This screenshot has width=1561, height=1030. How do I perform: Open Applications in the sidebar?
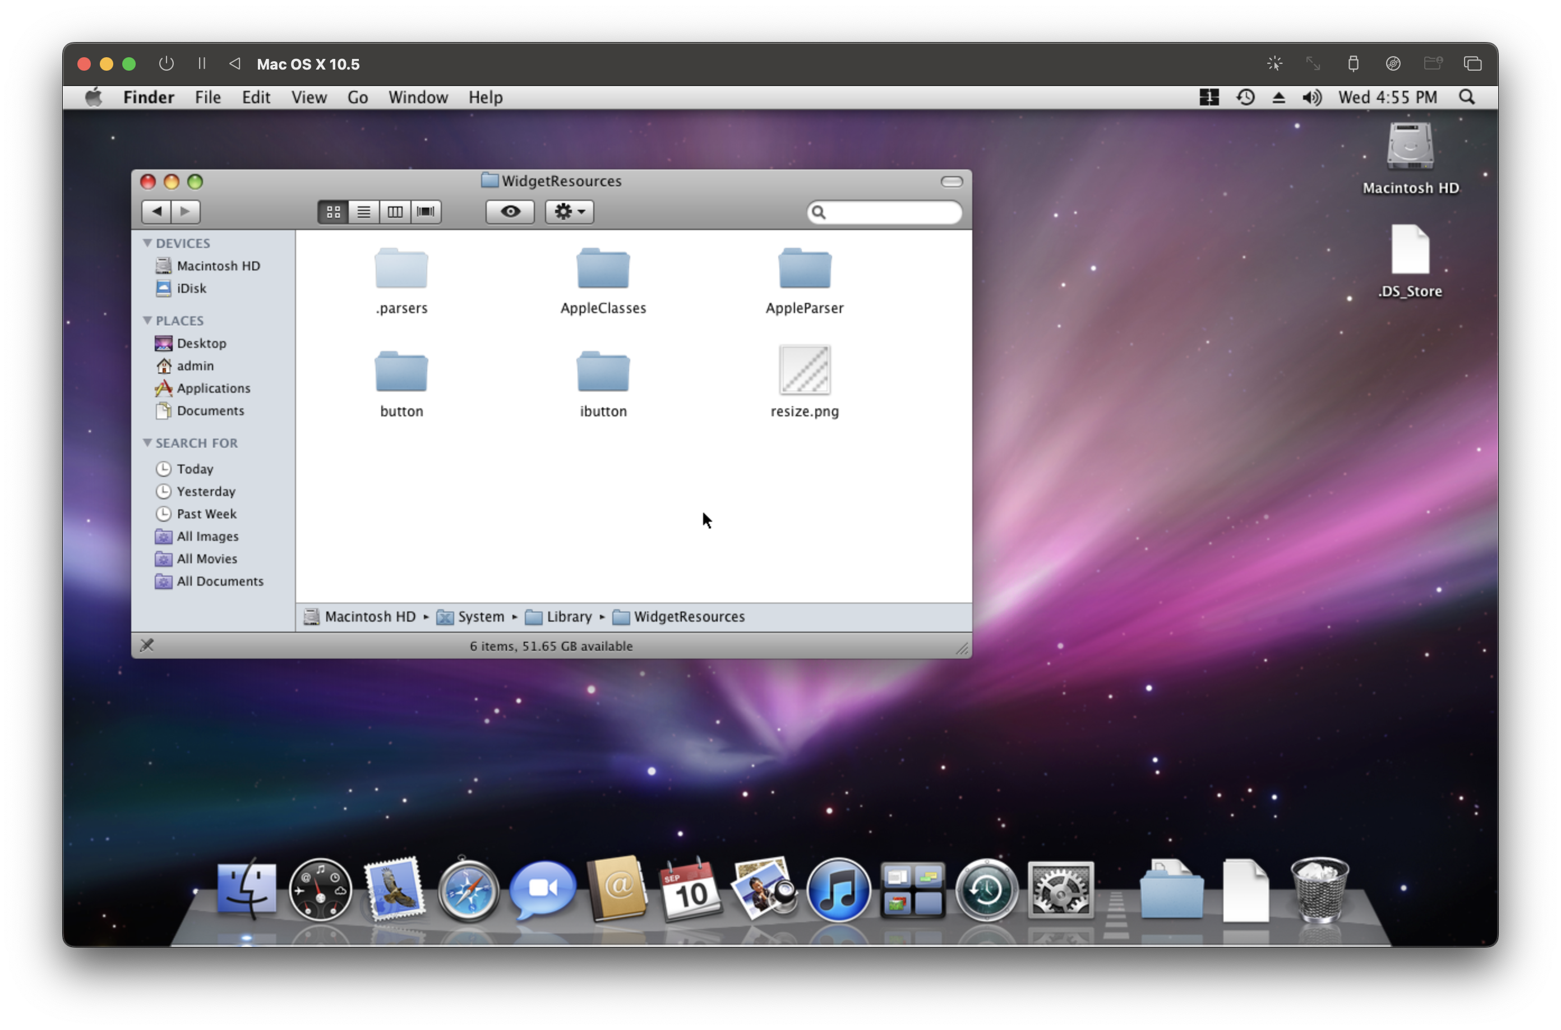click(203, 388)
